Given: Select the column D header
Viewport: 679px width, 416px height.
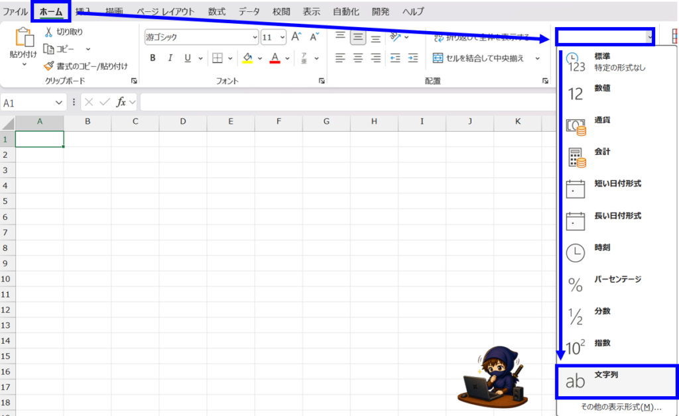Looking at the screenshot, I should pyautogui.click(x=183, y=121).
